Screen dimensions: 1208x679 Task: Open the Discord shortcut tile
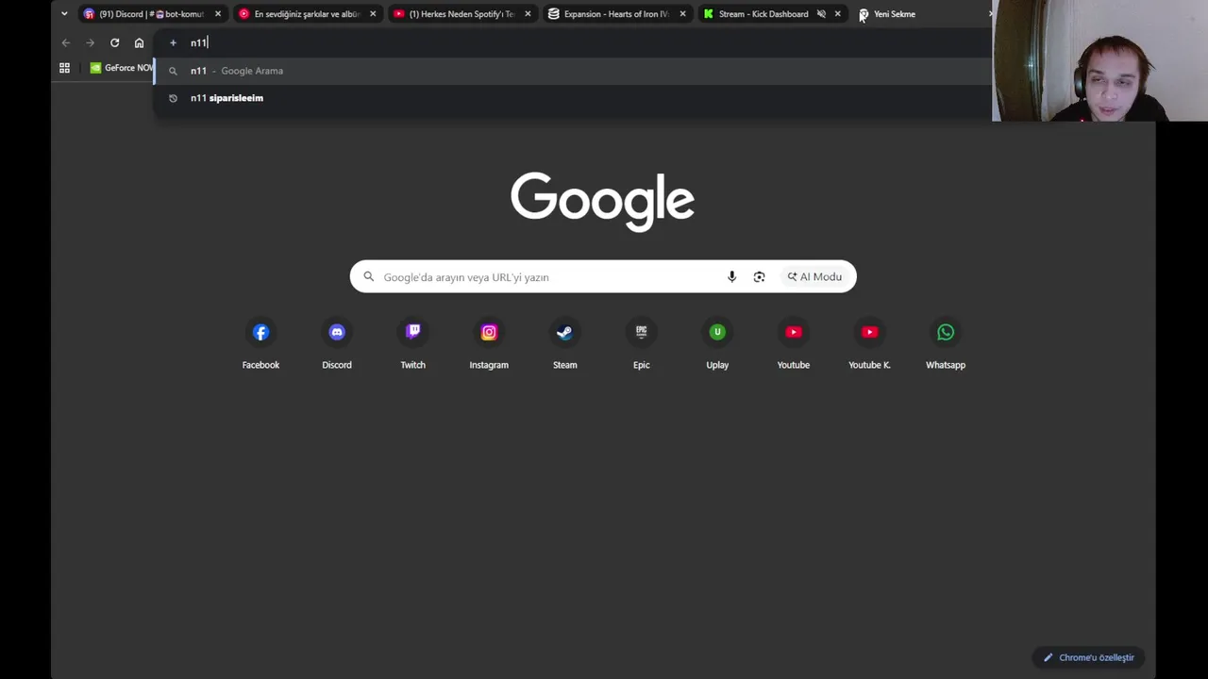click(x=337, y=344)
